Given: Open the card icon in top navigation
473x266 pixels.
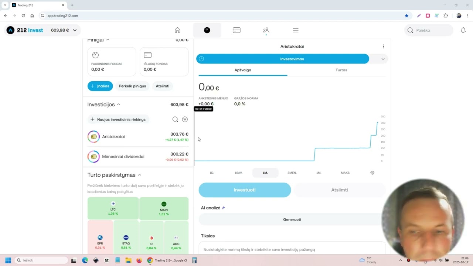Looking at the screenshot, I should (x=236, y=30).
